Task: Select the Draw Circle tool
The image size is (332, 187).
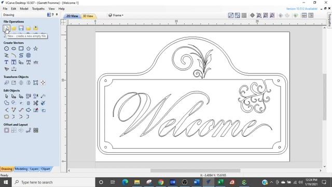Action: point(7,48)
